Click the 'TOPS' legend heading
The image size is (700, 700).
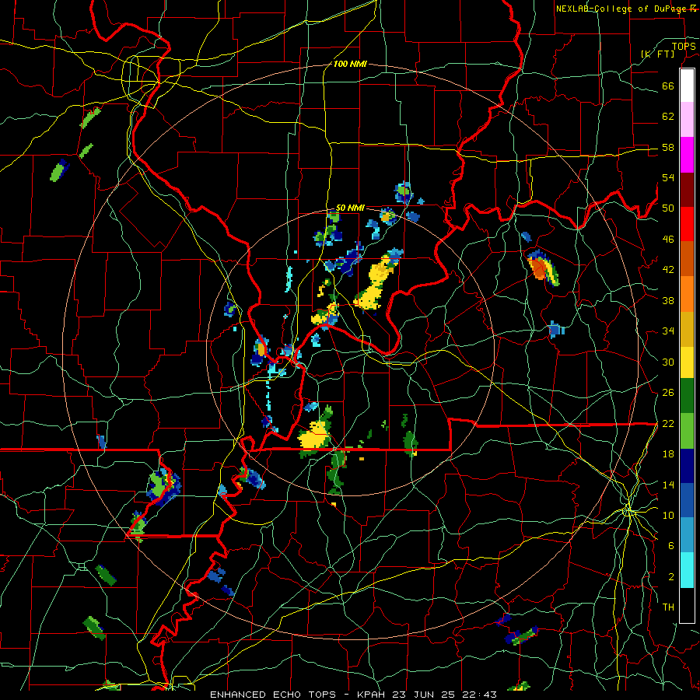684,47
